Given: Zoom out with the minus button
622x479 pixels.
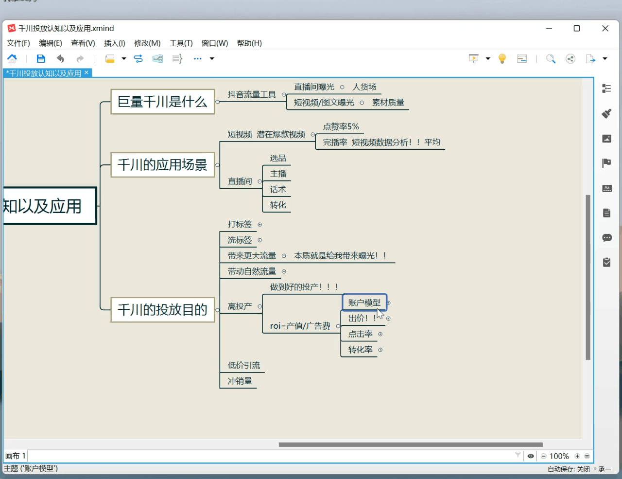Looking at the screenshot, I should point(544,456).
